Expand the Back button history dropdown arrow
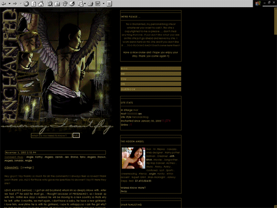 tap(9, 3)
